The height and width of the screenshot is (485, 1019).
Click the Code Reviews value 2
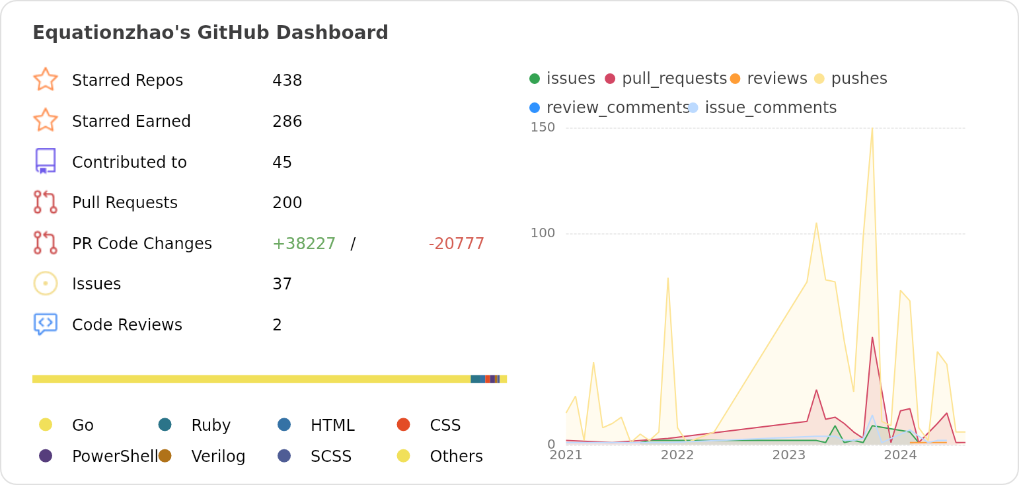point(278,325)
